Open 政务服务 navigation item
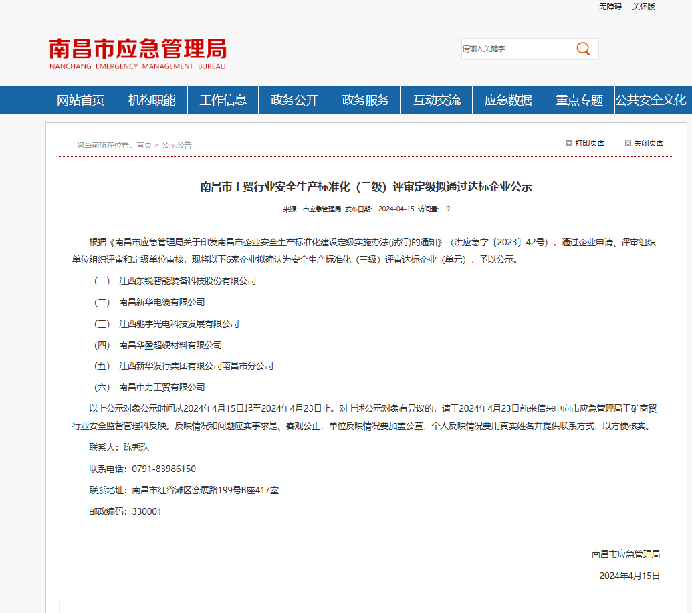The height and width of the screenshot is (613, 692). 366,100
